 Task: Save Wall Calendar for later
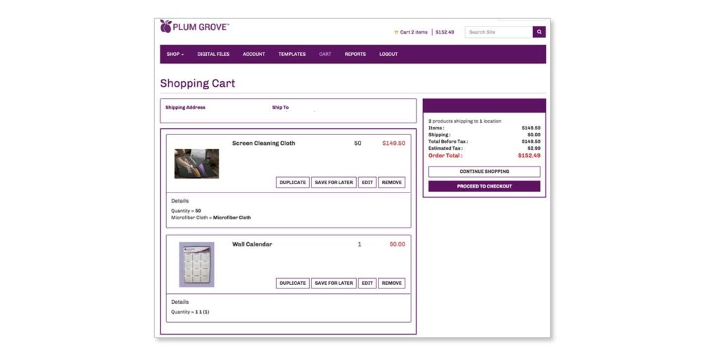click(334, 283)
